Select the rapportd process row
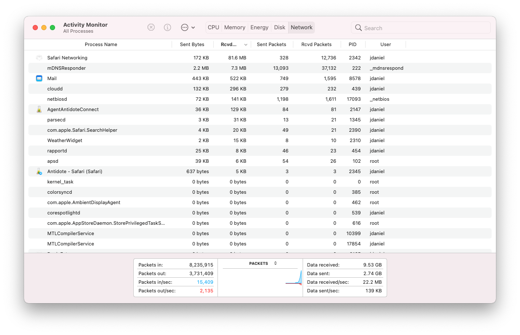This screenshot has width=520, height=335. tap(260, 151)
